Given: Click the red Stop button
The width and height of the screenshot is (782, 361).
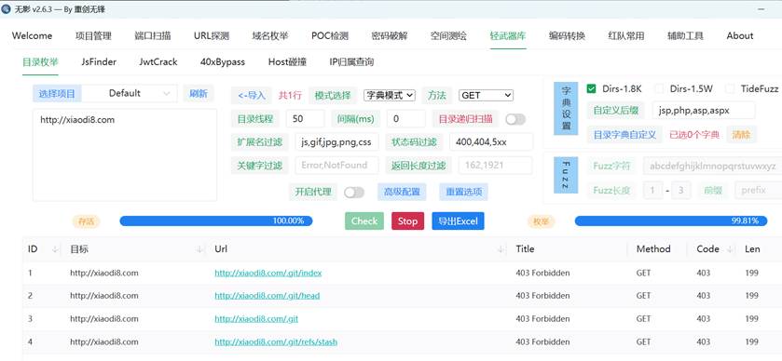Looking at the screenshot, I should pyautogui.click(x=407, y=221).
